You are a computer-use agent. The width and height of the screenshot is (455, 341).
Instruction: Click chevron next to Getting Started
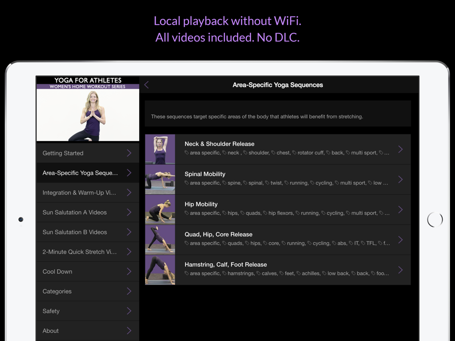click(x=129, y=153)
